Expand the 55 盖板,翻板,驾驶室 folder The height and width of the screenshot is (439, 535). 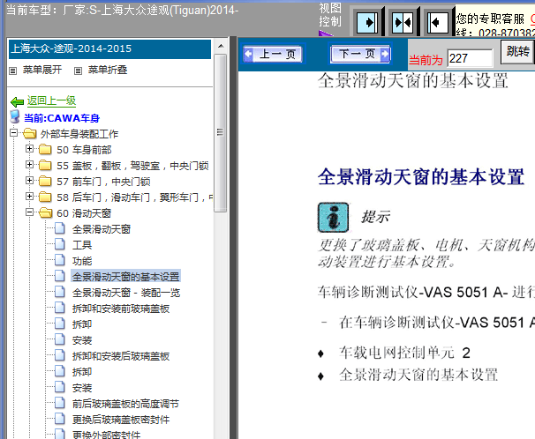pos(30,165)
